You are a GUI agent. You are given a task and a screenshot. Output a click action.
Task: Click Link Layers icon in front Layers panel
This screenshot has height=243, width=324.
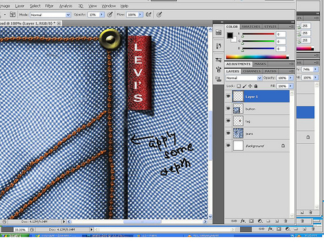[234, 221]
